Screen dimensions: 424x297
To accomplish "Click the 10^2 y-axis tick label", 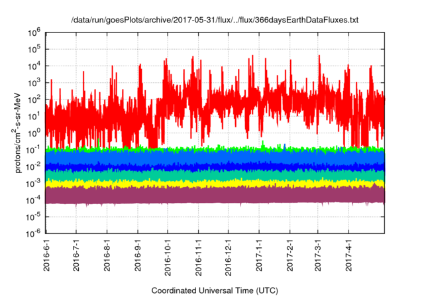I will [34, 100].
